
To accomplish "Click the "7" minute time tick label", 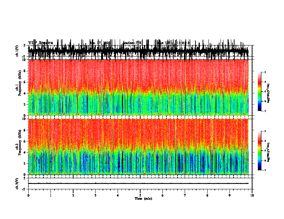I will (x=185, y=195).
